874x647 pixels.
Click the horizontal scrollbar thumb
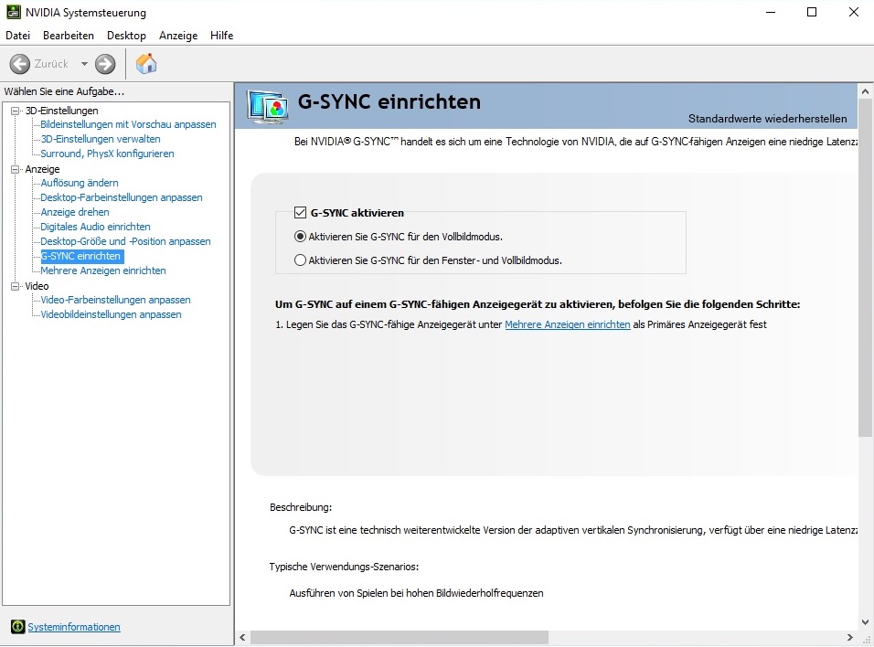coord(400,637)
